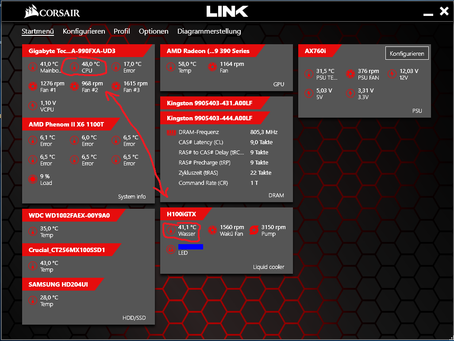The width and height of the screenshot is (454, 341).
Task: Click the 5V 5,03 V voltage icon
Action: (309, 93)
